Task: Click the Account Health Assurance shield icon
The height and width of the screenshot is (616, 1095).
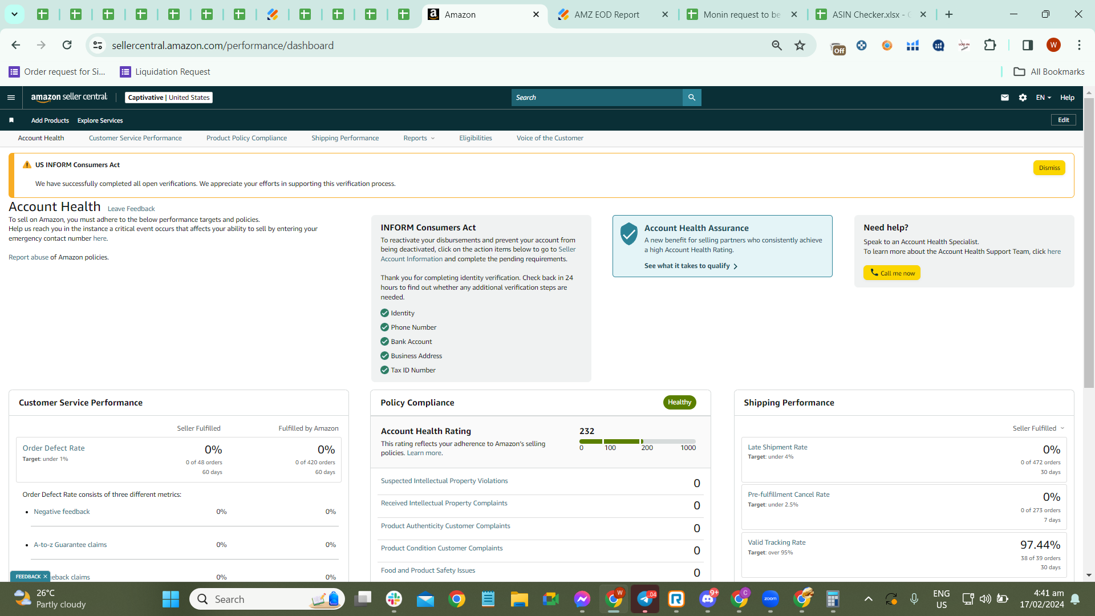Action: click(x=628, y=234)
